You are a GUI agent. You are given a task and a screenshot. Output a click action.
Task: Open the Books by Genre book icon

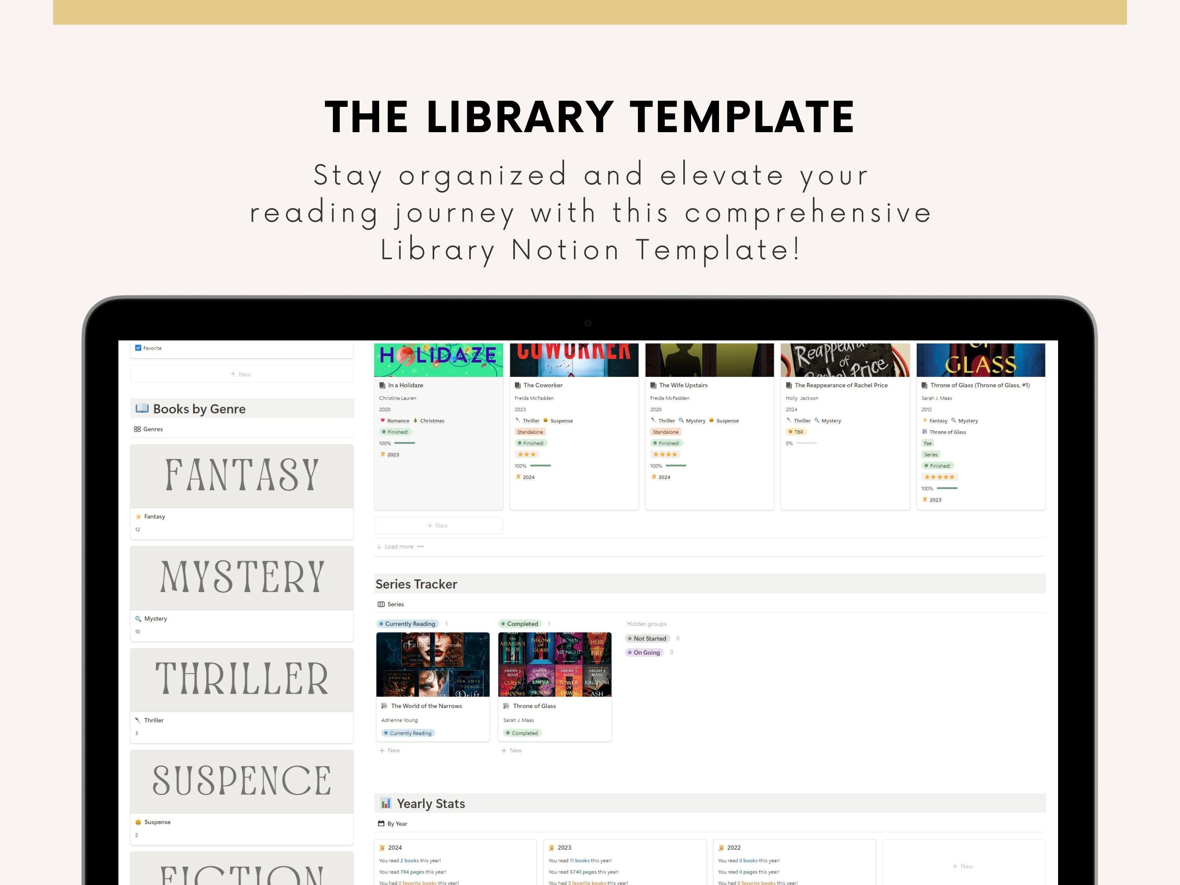click(x=142, y=409)
